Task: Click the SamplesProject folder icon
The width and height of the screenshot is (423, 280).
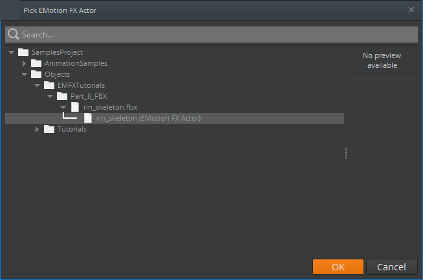Action: point(23,52)
